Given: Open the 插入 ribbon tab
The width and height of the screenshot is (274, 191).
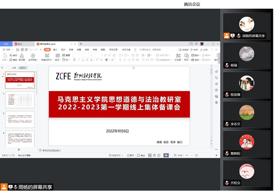Looking at the screenshot, I should [x=55, y=50].
